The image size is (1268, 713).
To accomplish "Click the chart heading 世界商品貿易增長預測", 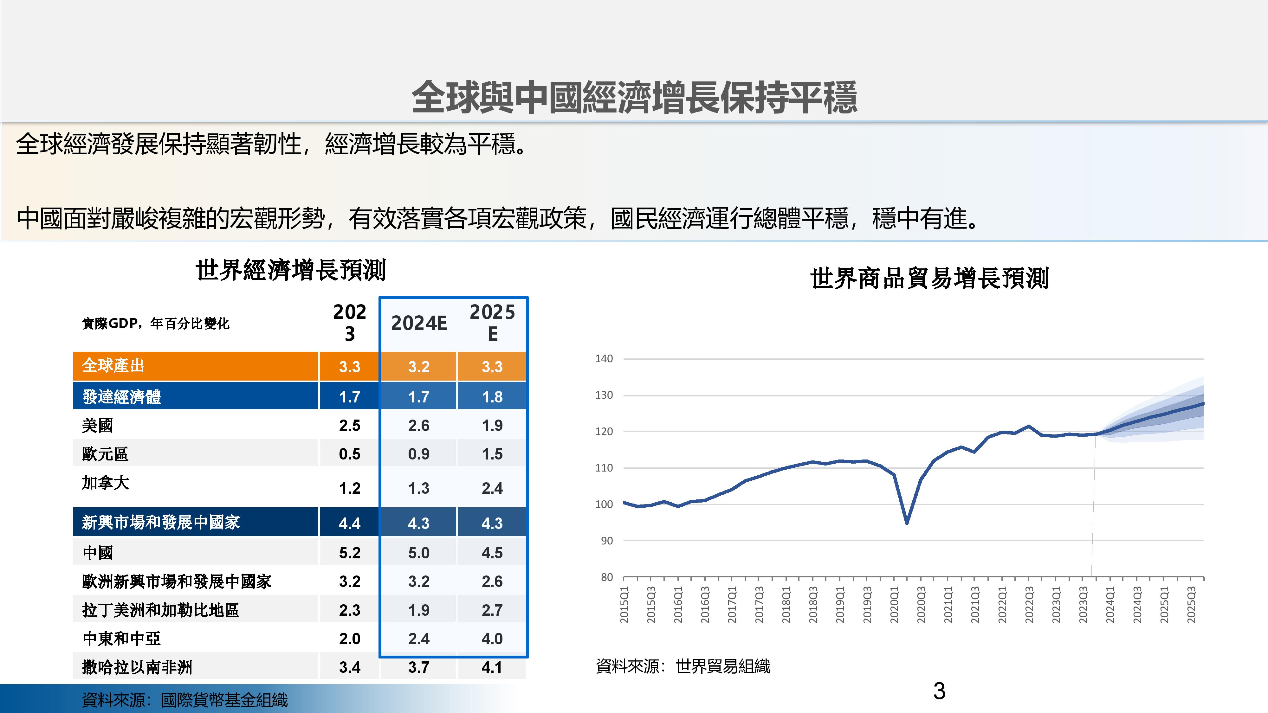I will click(929, 278).
